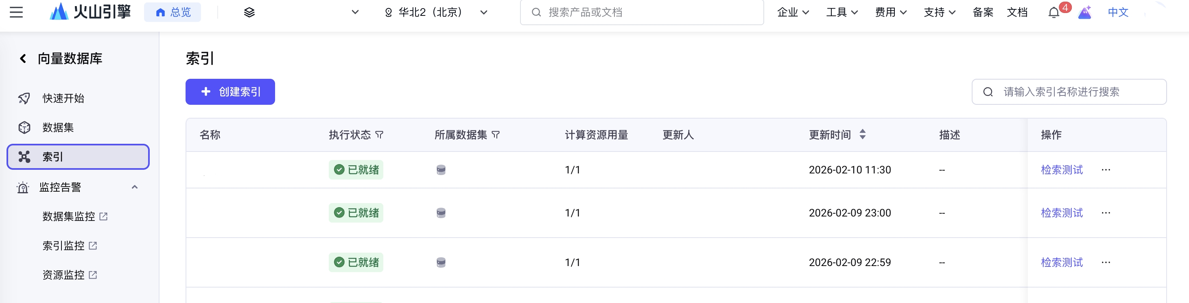This screenshot has height=303, width=1189.
Task: Open more actions for the 2026-02-10 index
Action: click(x=1106, y=170)
